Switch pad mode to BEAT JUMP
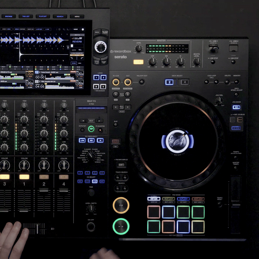Image resolution: width=259 pixels, height=259 pixels. pyautogui.click(x=198, y=199)
